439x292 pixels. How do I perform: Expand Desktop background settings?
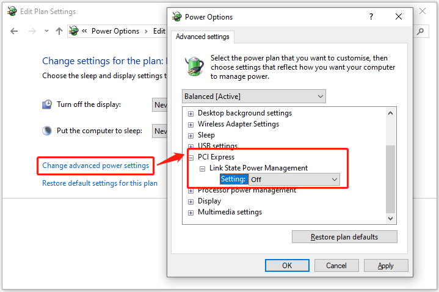pos(190,114)
